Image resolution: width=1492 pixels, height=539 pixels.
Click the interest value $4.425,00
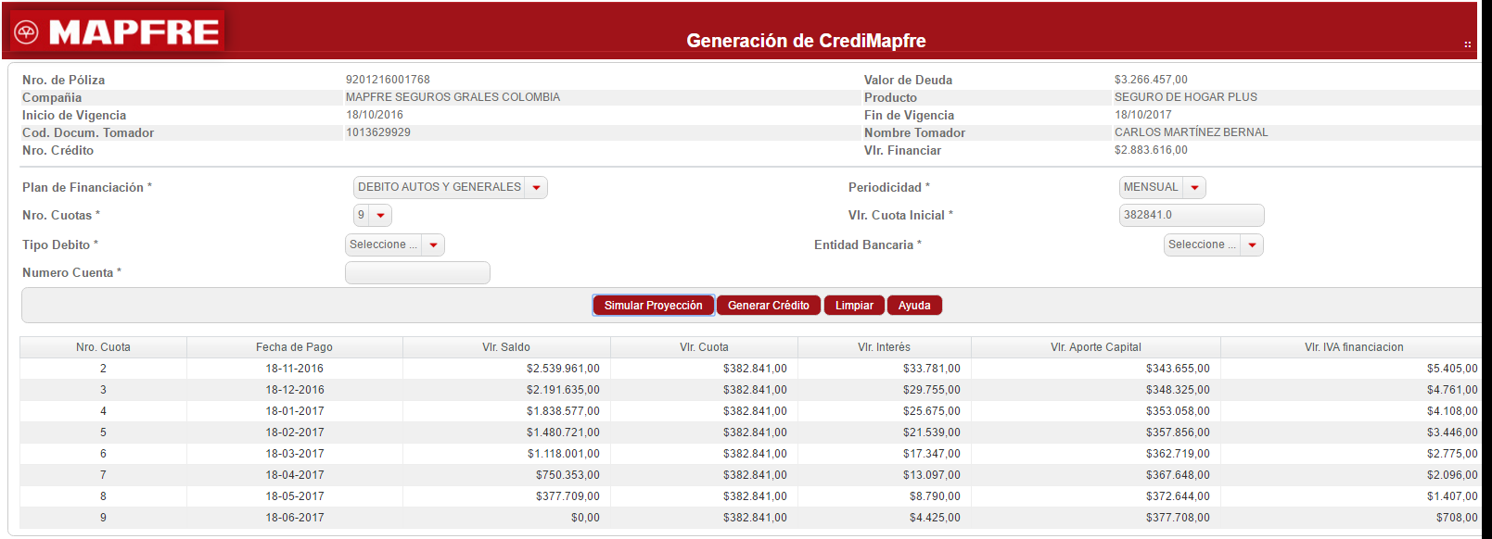(x=935, y=518)
